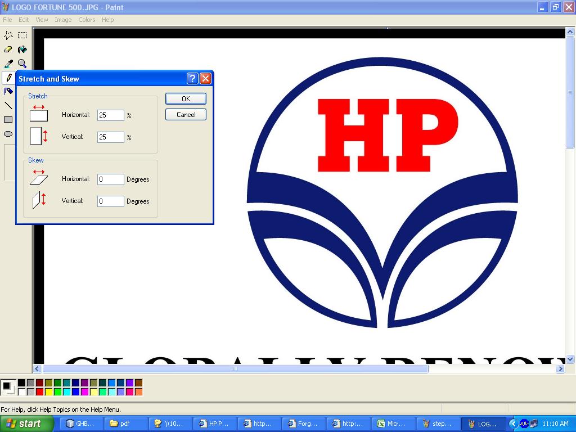
Task: Open the Colors menu
Action: [87, 20]
